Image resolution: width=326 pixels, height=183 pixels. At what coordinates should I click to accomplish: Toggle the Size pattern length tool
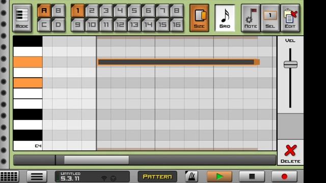(199, 18)
